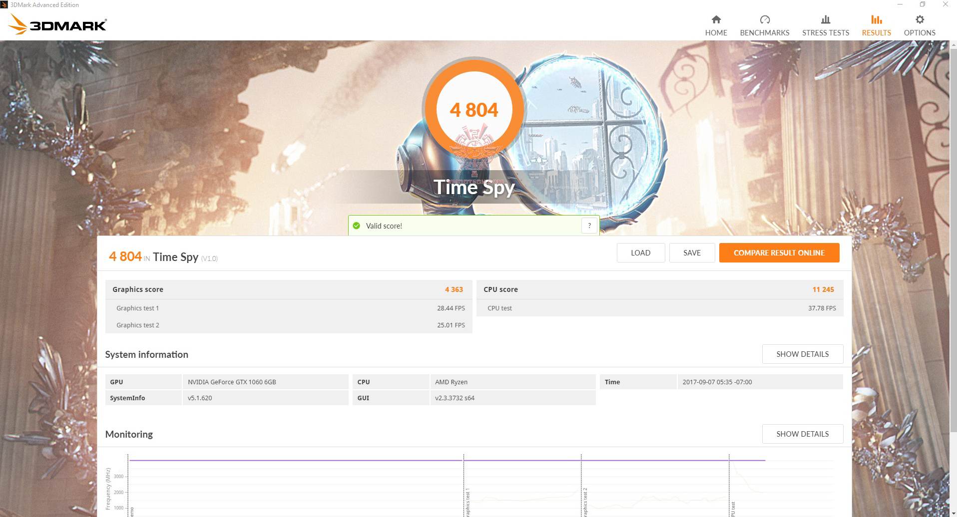The width and height of the screenshot is (957, 517).
Task: Click the CPU score value 11 245
Action: point(823,289)
